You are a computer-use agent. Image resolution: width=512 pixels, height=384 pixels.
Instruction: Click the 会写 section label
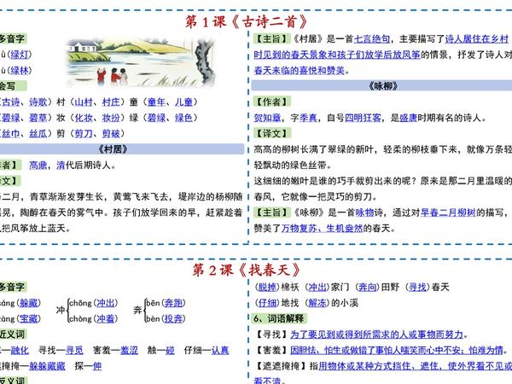click(13, 86)
